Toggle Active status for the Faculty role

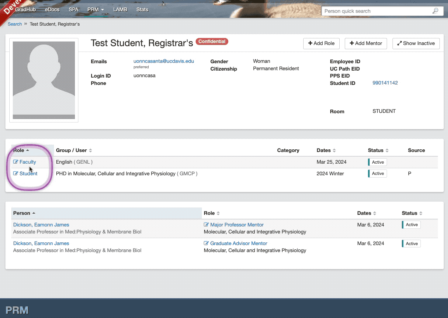(377, 162)
